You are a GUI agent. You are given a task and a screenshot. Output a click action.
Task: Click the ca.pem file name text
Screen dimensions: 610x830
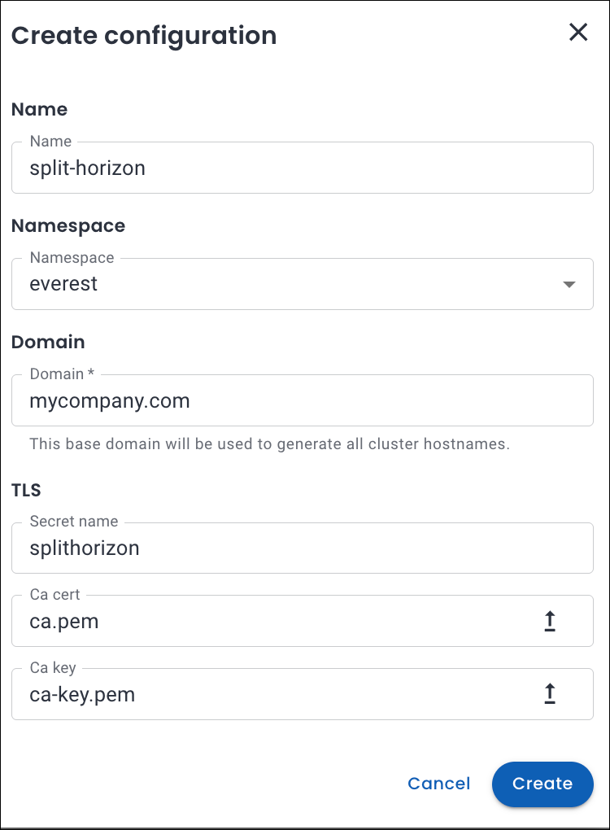tap(64, 622)
